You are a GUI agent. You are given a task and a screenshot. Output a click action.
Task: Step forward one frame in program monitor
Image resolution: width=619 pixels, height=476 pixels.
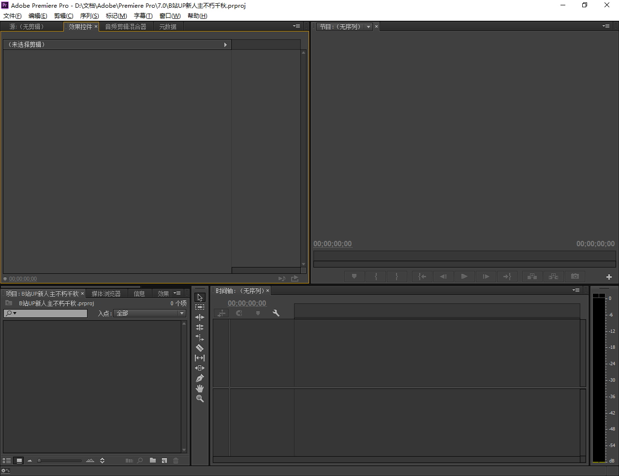point(486,276)
